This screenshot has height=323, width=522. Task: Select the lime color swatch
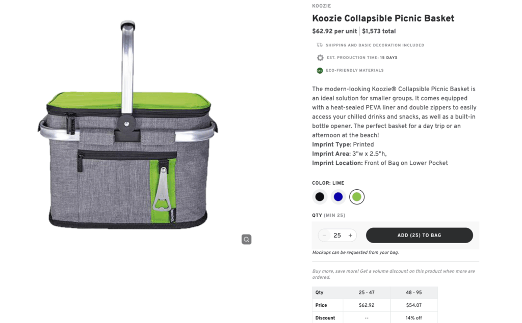click(356, 196)
